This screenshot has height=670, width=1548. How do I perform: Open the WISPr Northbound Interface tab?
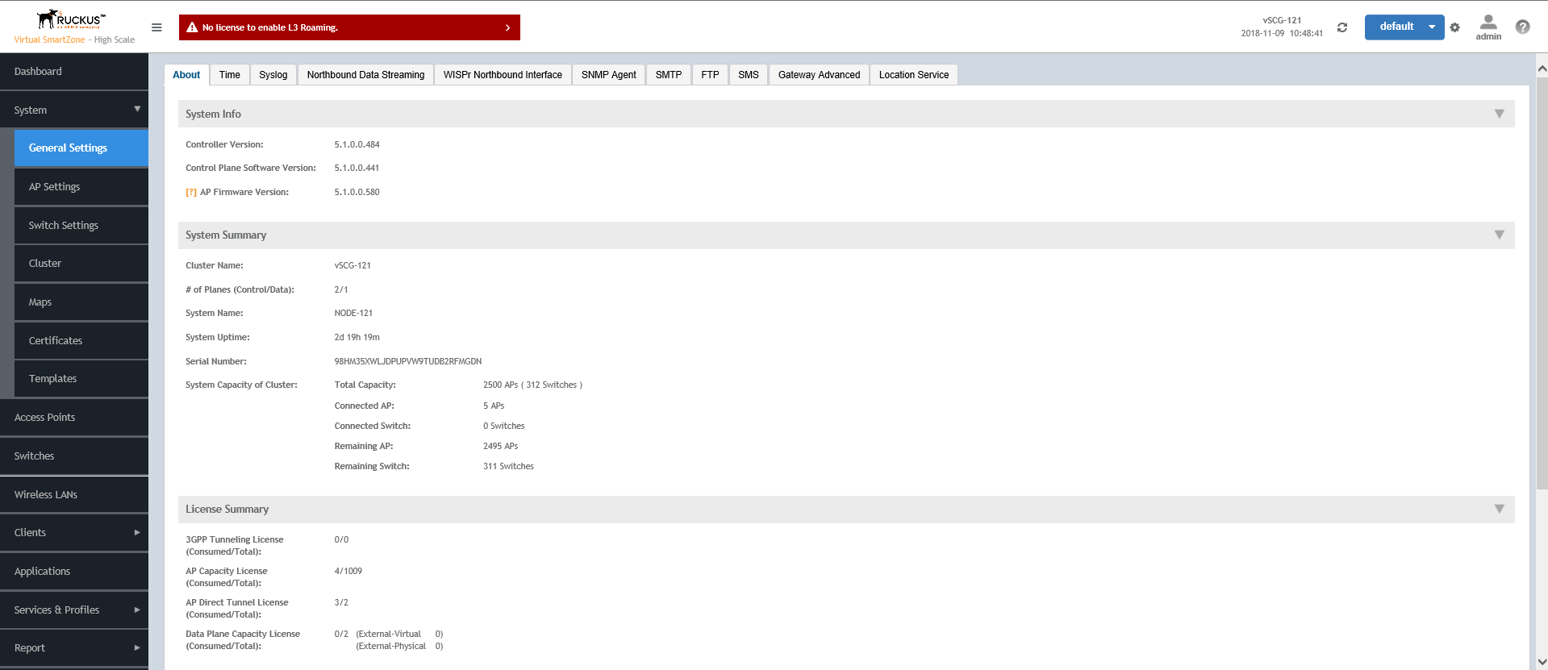tap(503, 75)
